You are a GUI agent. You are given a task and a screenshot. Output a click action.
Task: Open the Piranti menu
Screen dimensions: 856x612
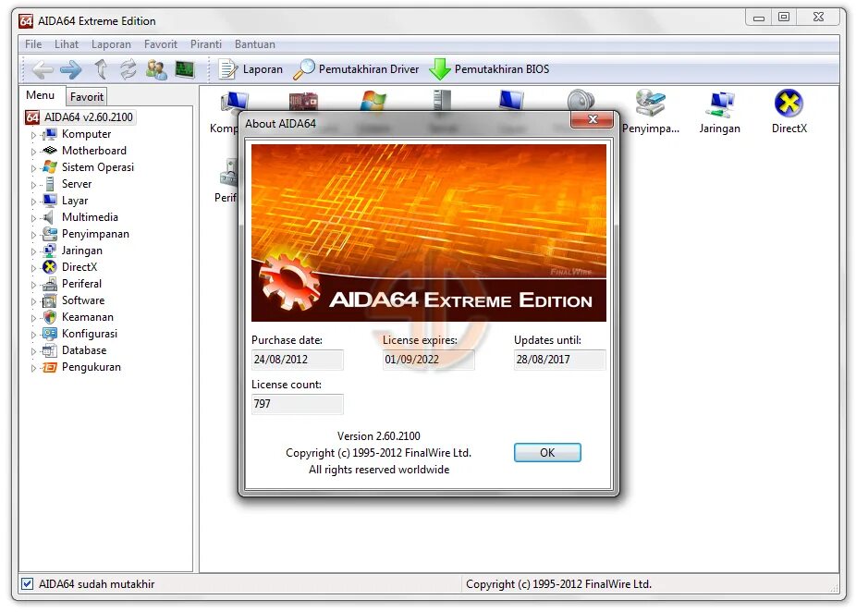click(206, 44)
